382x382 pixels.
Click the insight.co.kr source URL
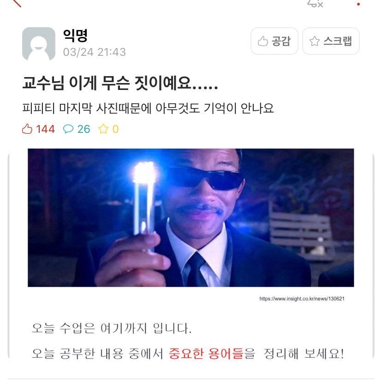pyautogui.click(x=302, y=298)
